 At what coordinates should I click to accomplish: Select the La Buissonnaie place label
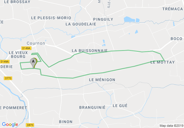click(x=90, y=51)
